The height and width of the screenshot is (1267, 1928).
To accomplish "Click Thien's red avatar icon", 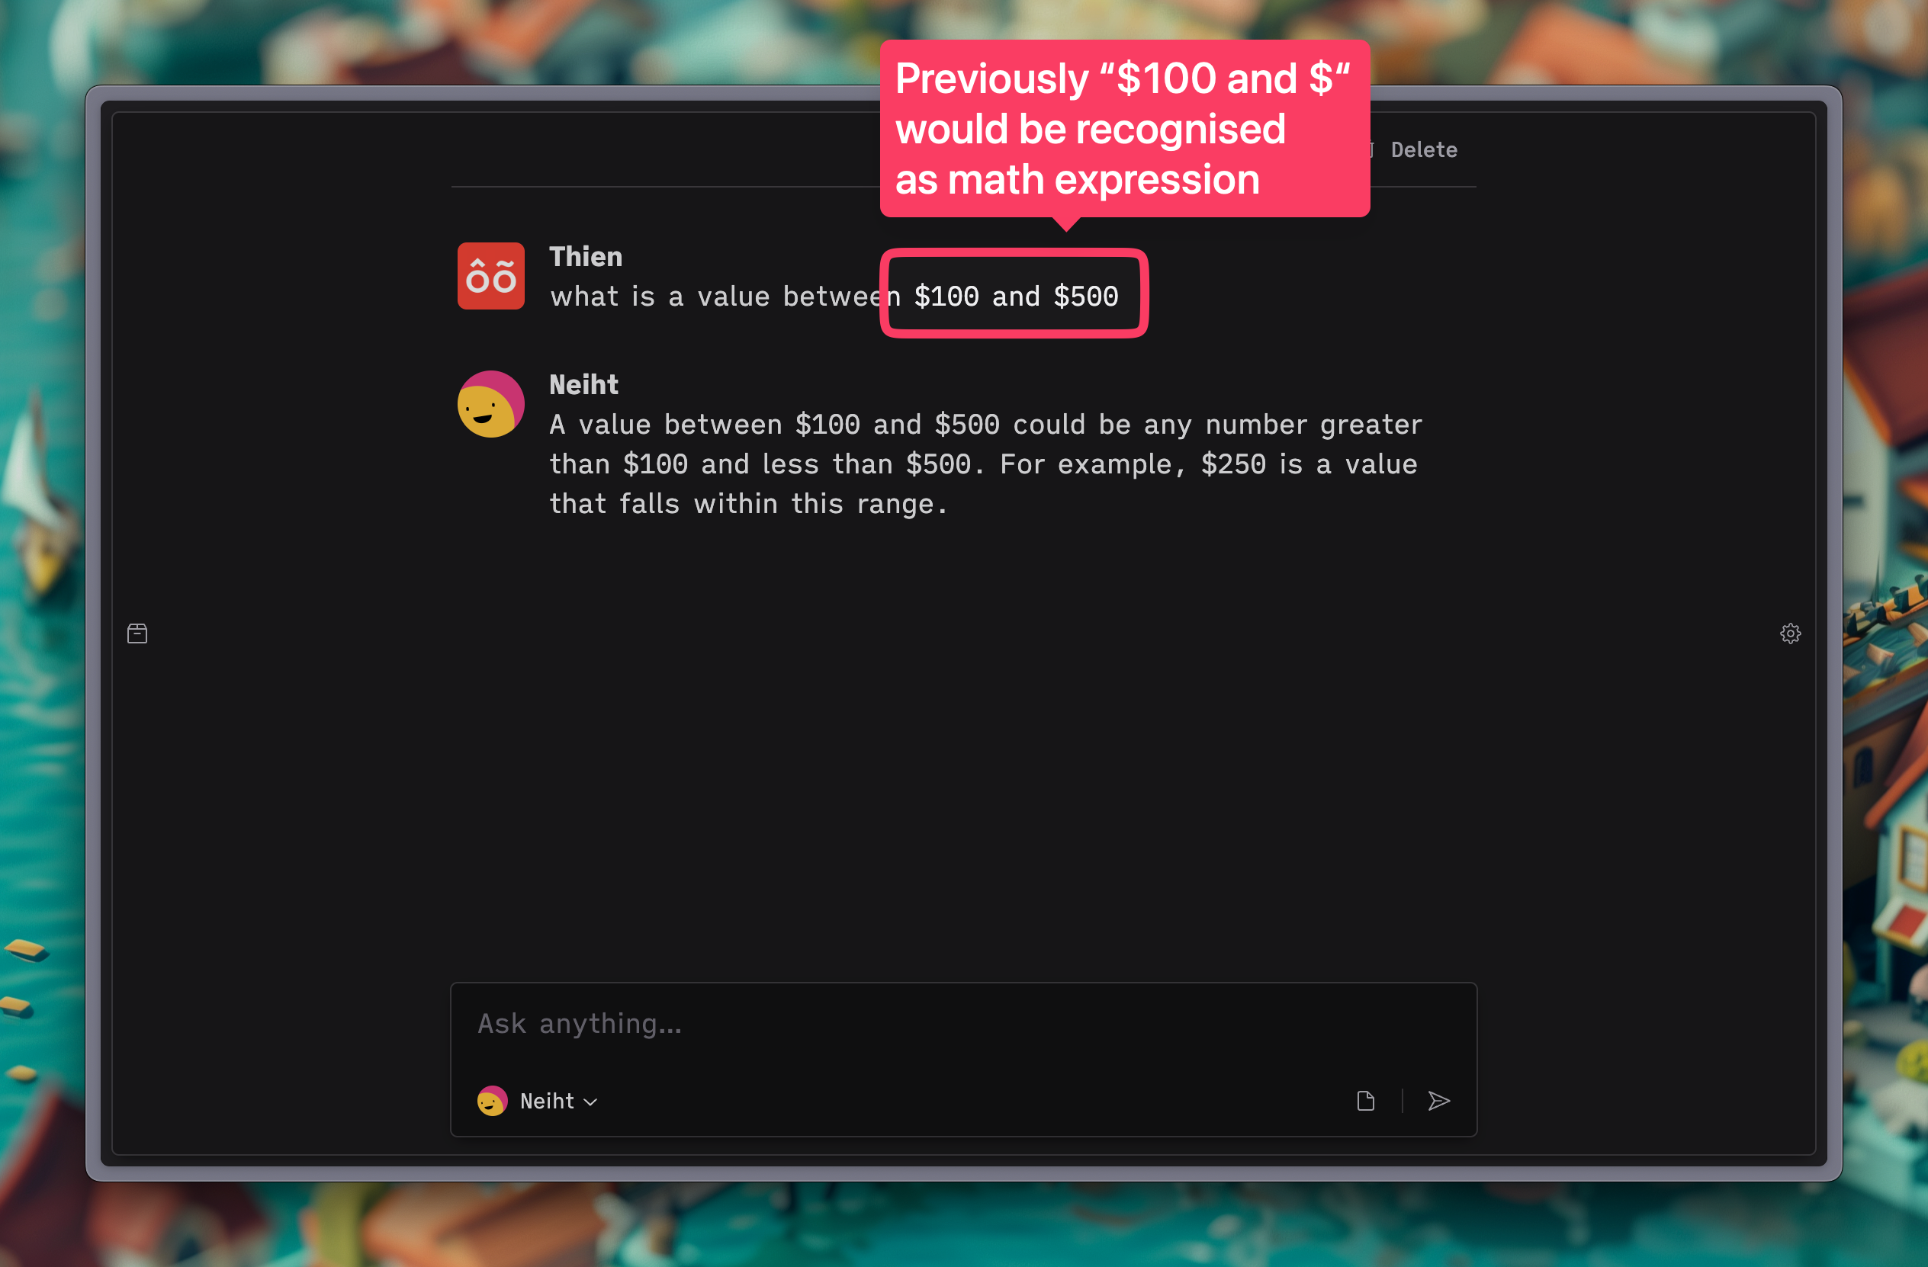I will click(x=491, y=276).
